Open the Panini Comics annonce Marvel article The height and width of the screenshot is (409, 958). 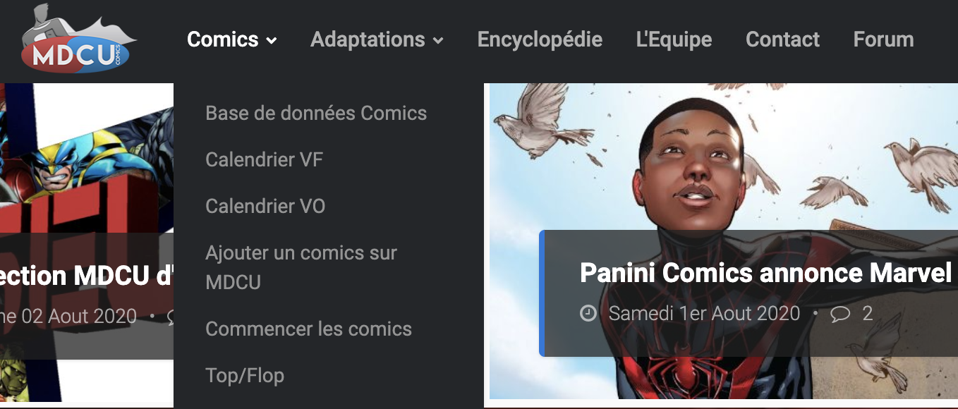(766, 273)
